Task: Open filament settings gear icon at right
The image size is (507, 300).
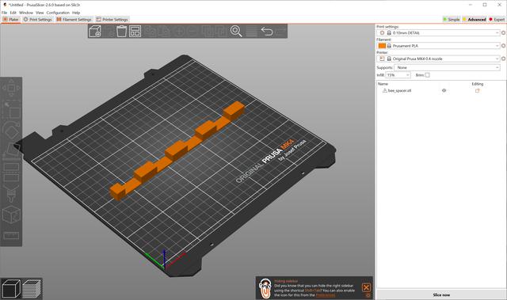Action: (x=503, y=46)
